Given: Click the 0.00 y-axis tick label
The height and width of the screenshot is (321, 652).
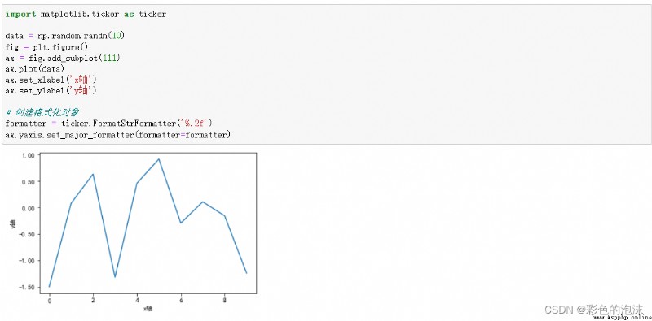Looking at the screenshot, I should coord(29,208).
